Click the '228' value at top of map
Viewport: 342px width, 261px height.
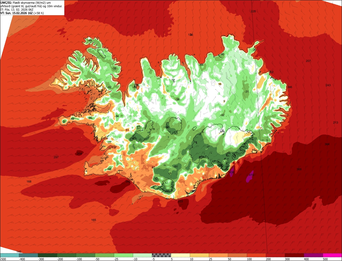click(x=253, y=11)
